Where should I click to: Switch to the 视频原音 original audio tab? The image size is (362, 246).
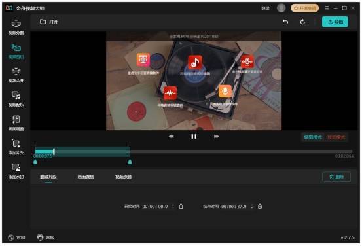point(123,177)
